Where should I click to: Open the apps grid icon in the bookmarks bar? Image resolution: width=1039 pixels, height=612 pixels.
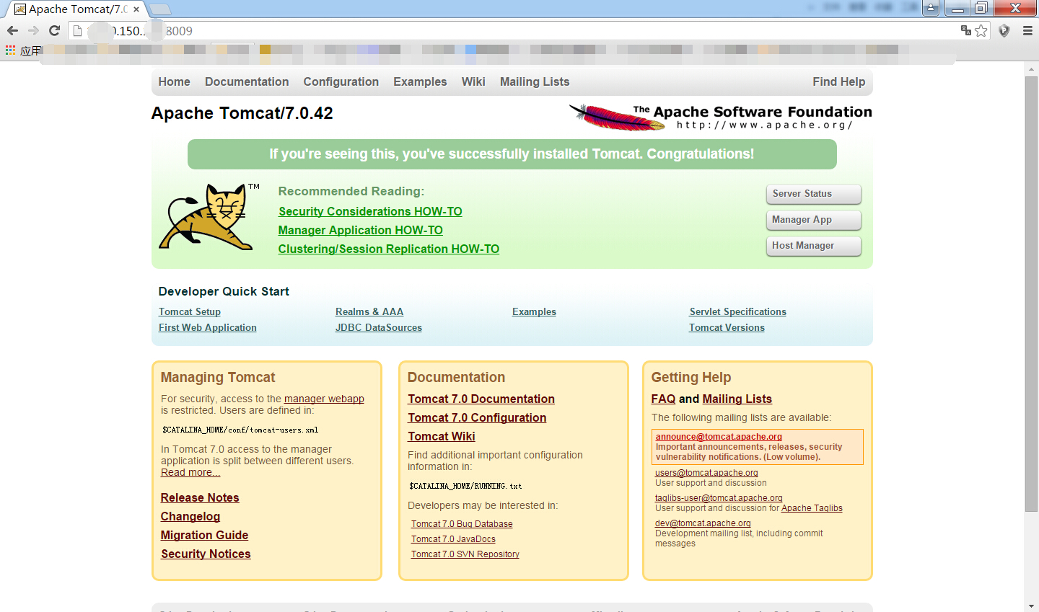tap(10, 50)
